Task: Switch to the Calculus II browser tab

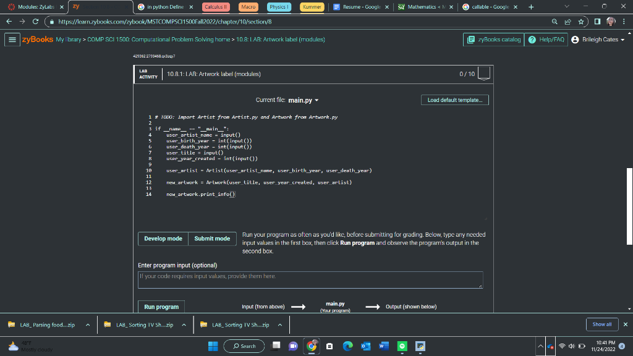Action: click(218, 7)
